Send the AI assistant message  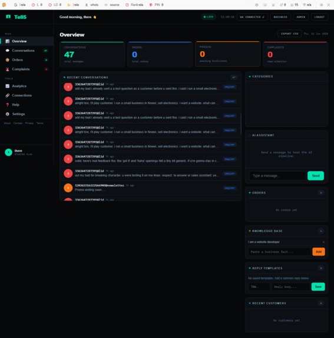click(x=316, y=176)
